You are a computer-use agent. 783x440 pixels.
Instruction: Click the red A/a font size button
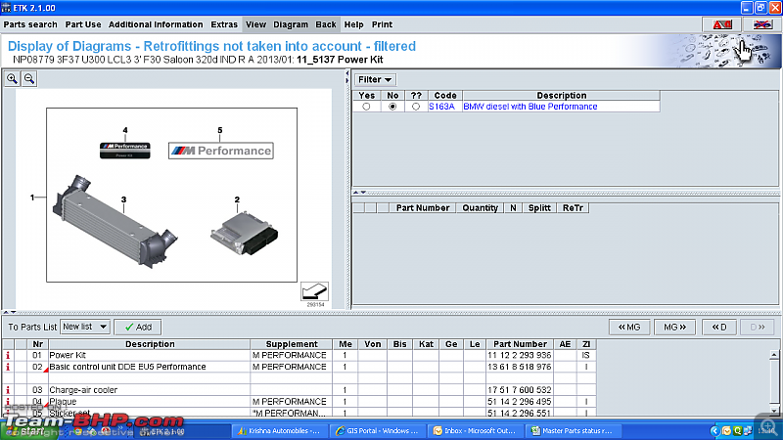[721, 24]
